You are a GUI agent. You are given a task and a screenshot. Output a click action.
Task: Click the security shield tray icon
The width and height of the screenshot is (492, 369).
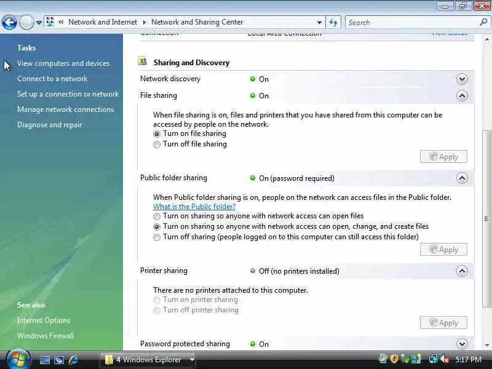coord(394,359)
